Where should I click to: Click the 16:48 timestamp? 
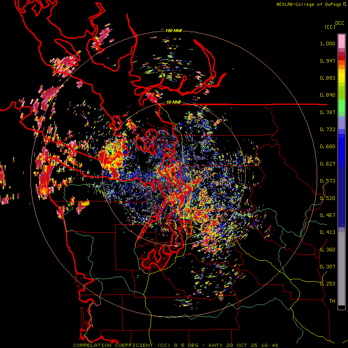pyautogui.click(x=270, y=345)
